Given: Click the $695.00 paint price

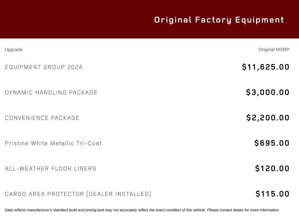Looking at the screenshot, I should click(272, 143).
